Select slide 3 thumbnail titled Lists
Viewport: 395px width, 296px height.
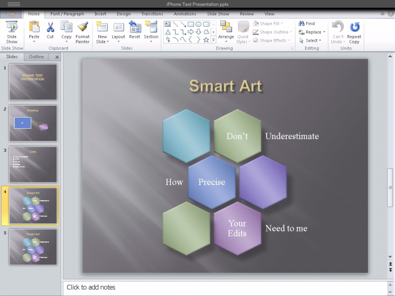coord(33,165)
